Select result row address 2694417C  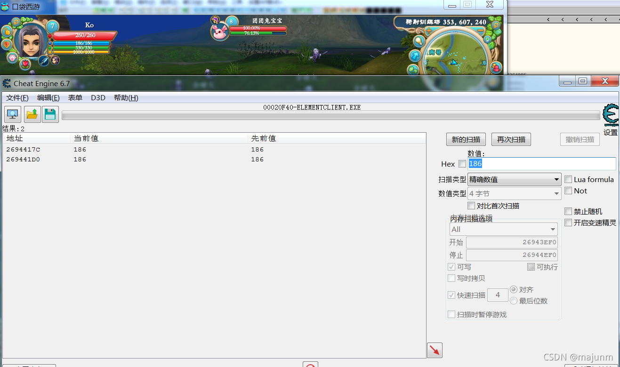click(x=214, y=149)
